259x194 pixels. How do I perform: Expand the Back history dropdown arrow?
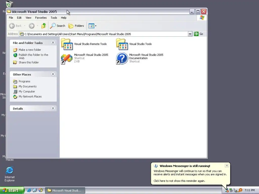[25, 26]
